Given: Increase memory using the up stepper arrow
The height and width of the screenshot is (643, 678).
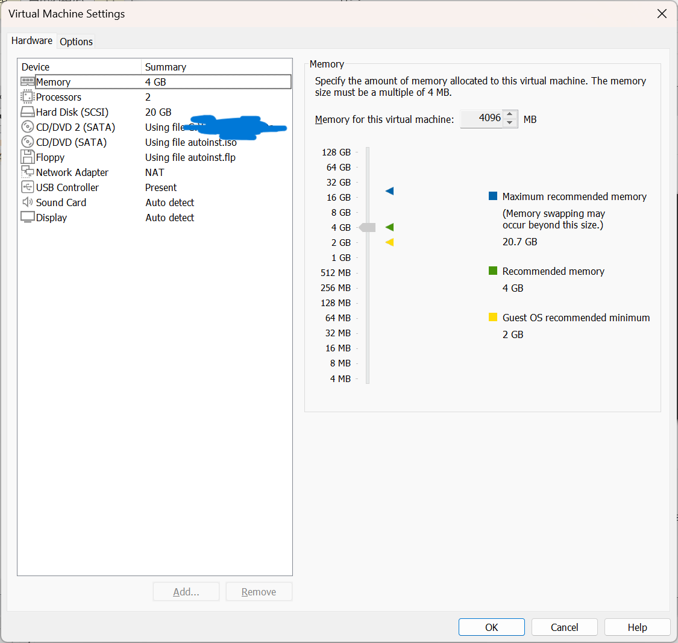Looking at the screenshot, I should 510,115.
